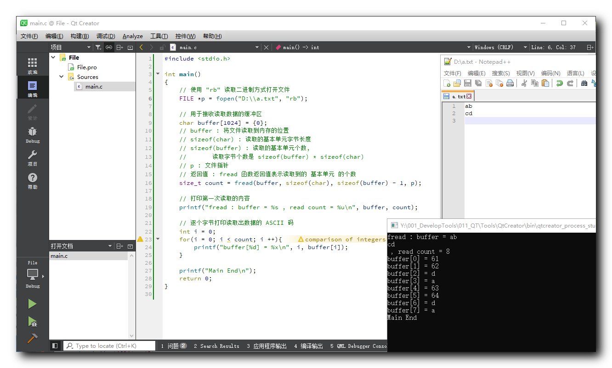Open the Welcome (欢迎) mode in sidebar
Image resolution: width=612 pixels, height=368 pixels.
pyautogui.click(x=32, y=66)
